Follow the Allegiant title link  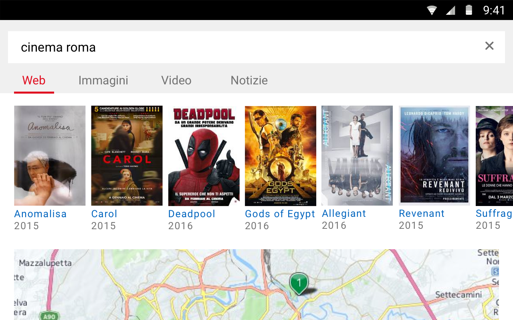tap(344, 214)
